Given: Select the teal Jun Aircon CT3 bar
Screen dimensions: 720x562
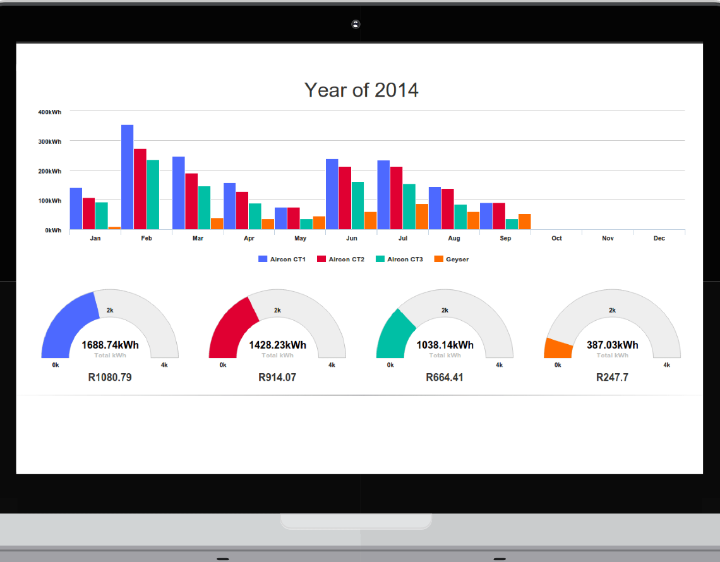Looking at the screenshot, I should pyautogui.click(x=357, y=206).
